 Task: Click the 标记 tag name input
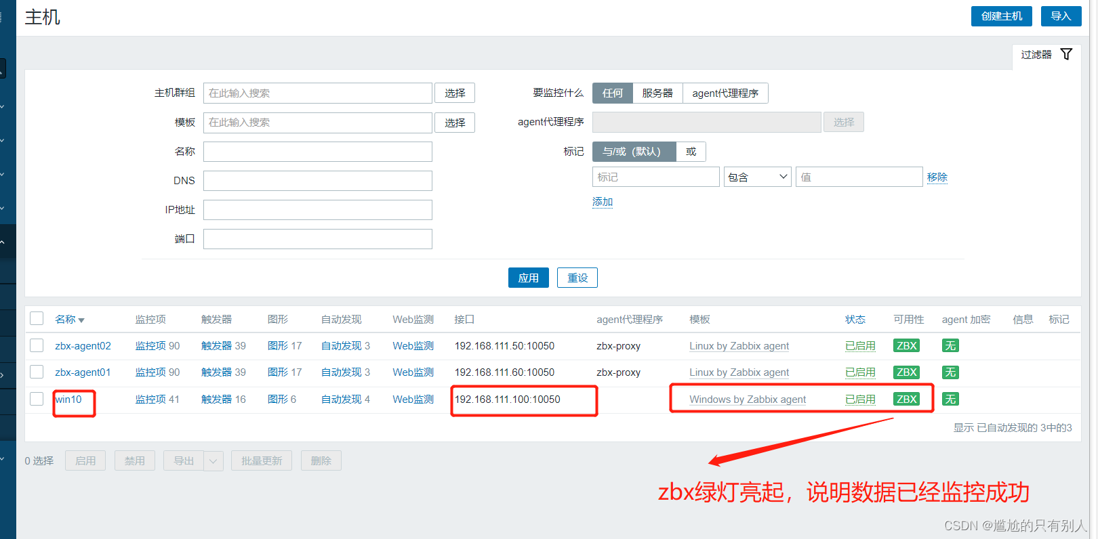tap(656, 177)
